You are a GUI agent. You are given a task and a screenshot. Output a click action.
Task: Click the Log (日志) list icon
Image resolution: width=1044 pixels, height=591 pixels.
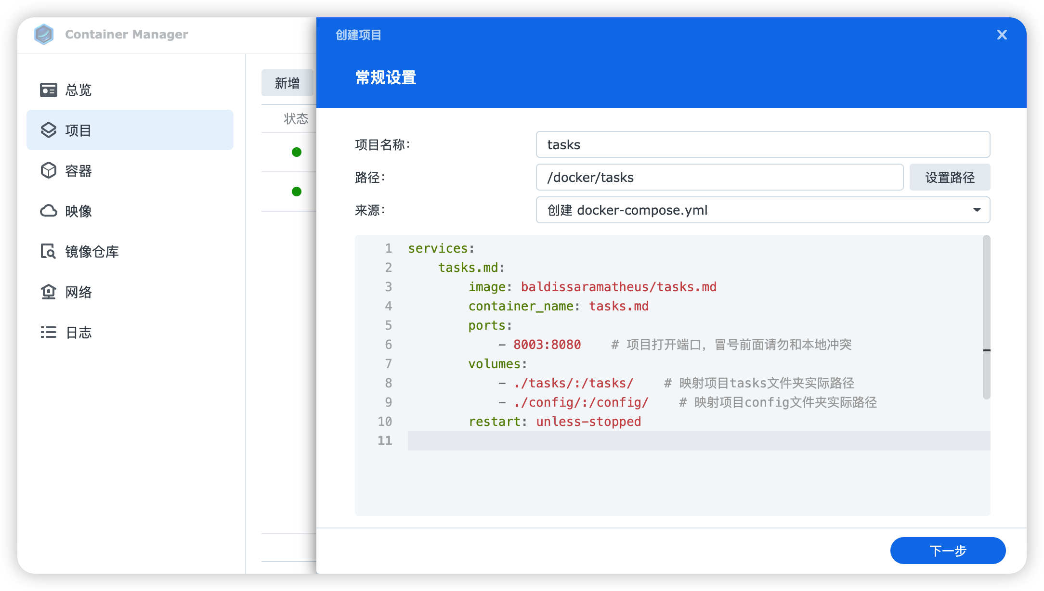[48, 332]
